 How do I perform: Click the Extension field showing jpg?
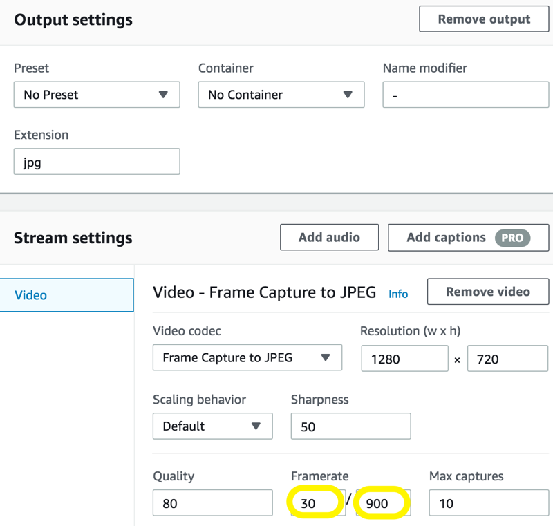tap(97, 162)
